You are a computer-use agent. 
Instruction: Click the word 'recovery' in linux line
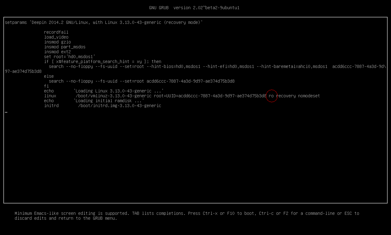(x=286, y=96)
